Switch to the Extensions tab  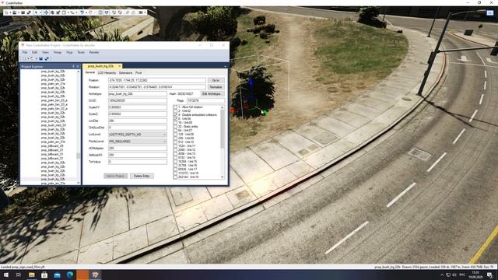tap(125, 73)
